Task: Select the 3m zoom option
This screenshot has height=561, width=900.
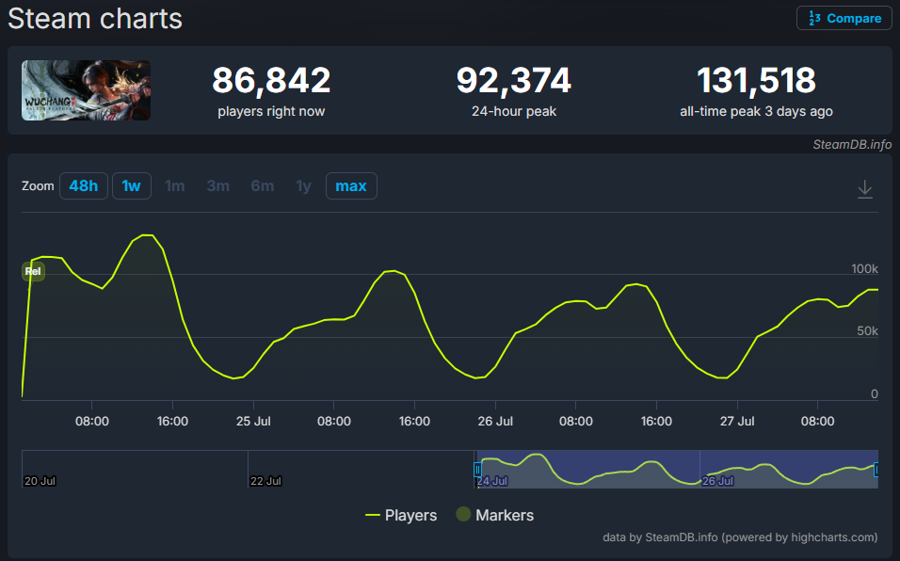Action: pyautogui.click(x=218, y=185)
